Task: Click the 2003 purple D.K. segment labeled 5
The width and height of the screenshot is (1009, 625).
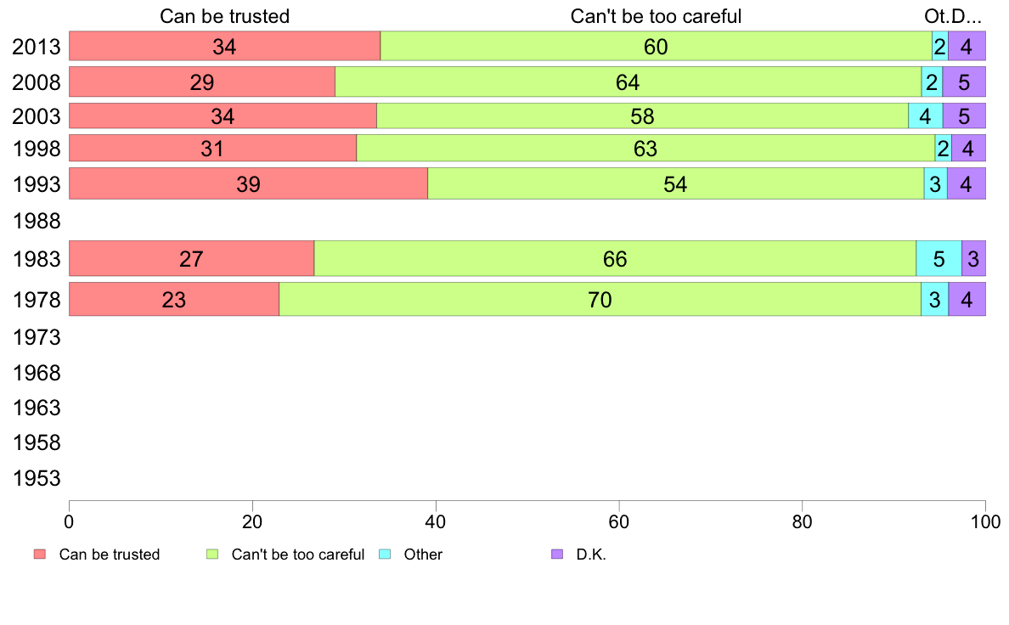Action: coord(964,115)
